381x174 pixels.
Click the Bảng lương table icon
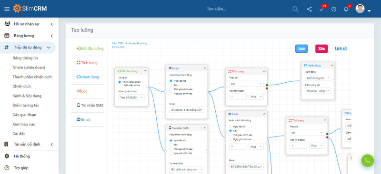[7, 36]
